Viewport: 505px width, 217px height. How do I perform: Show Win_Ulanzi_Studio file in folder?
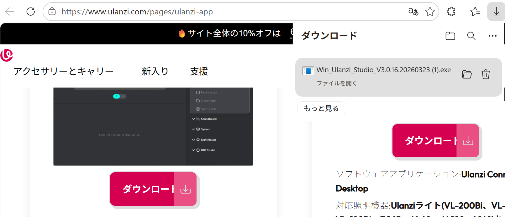467,74
